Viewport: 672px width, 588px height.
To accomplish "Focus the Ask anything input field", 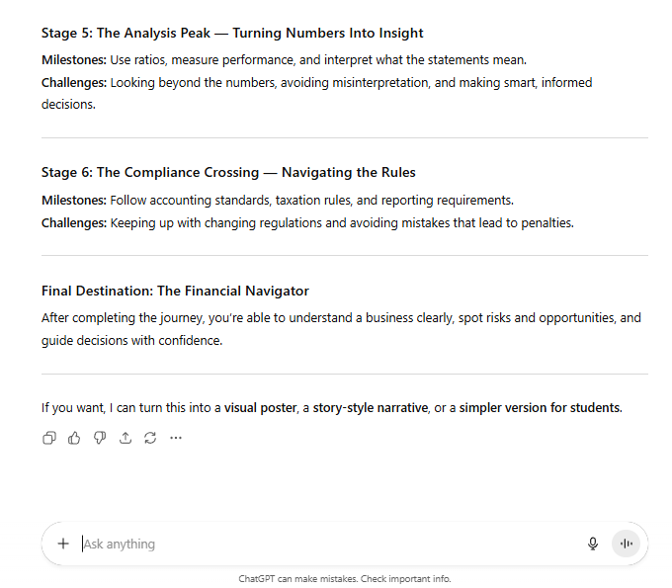I will [x=326, y=544].
